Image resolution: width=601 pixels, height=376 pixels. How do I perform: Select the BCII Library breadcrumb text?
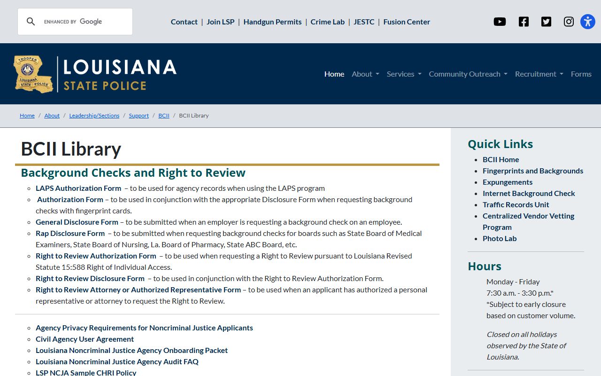tap(194, 116)
